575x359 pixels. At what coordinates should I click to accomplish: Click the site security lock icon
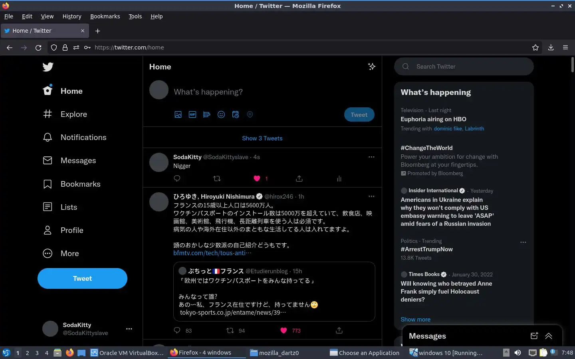(65, 47)
